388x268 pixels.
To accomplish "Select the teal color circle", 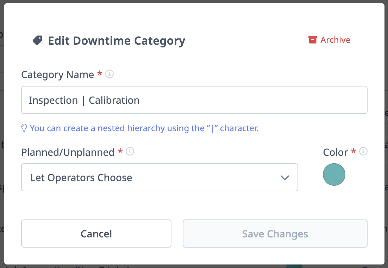I will click(x=334, y=174).
